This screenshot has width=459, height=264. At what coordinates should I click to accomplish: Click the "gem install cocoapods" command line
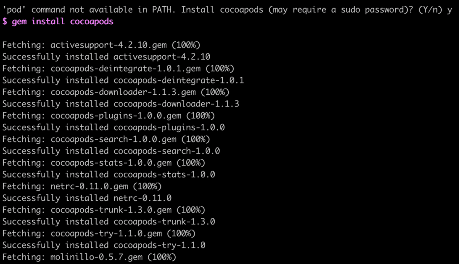58,22
